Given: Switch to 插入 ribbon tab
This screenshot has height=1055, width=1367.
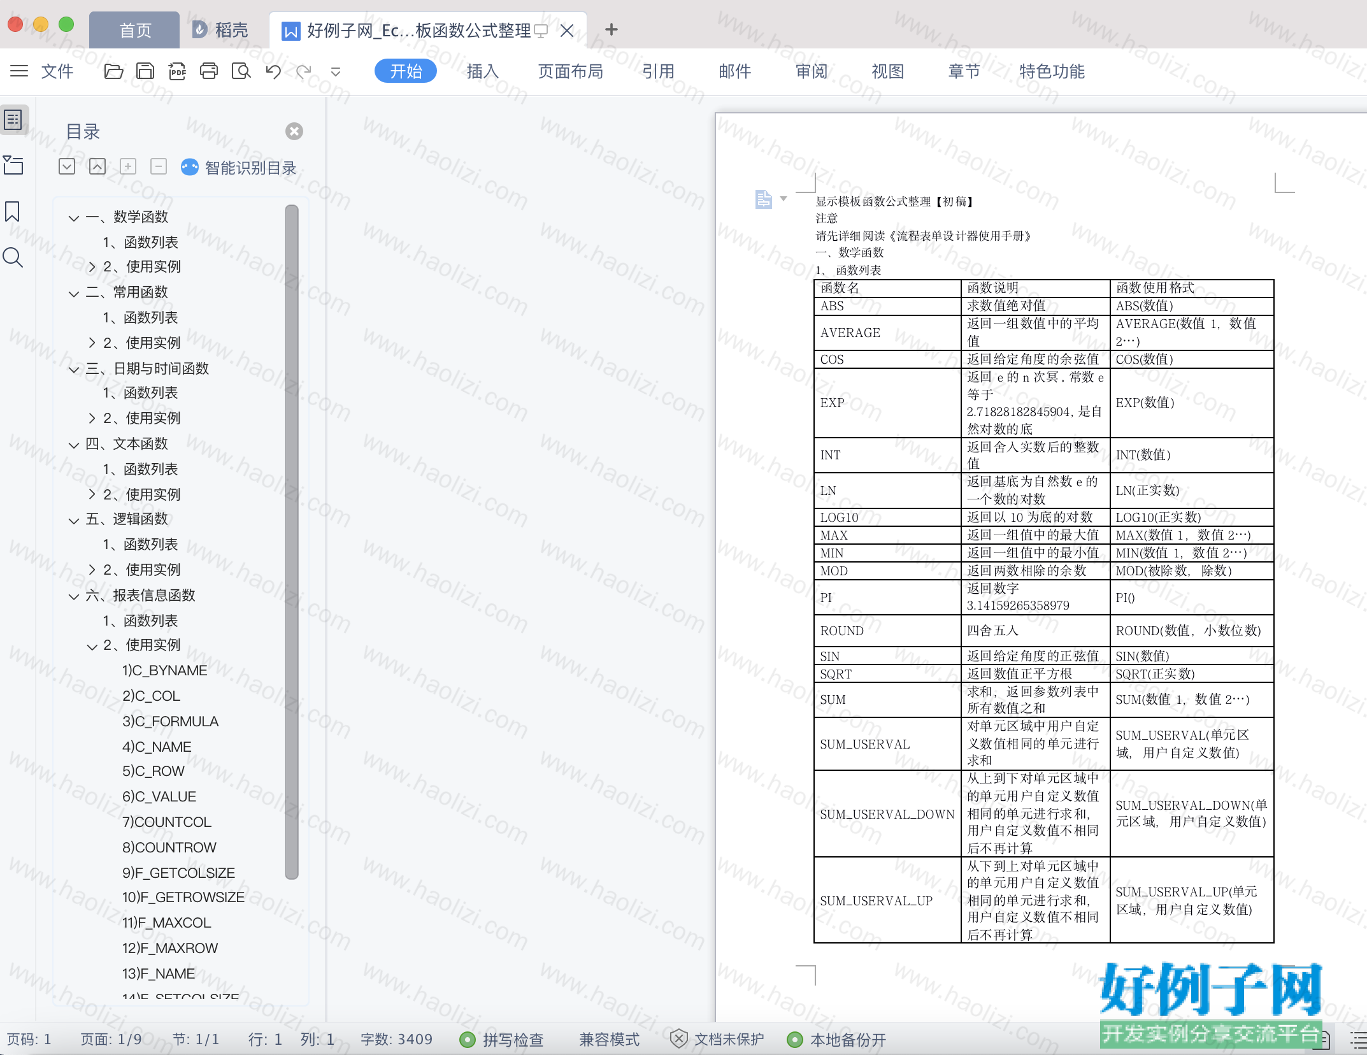Looking at the screenshot, I should coord(483,71).
